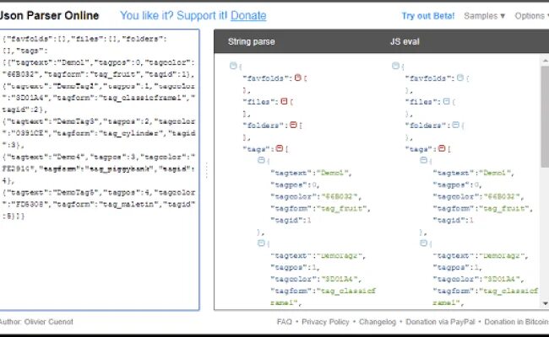Collapse "tags" array in JS eval pane
Image resolution: width=549 pixels, height=337 pixels.
[441, 149]
